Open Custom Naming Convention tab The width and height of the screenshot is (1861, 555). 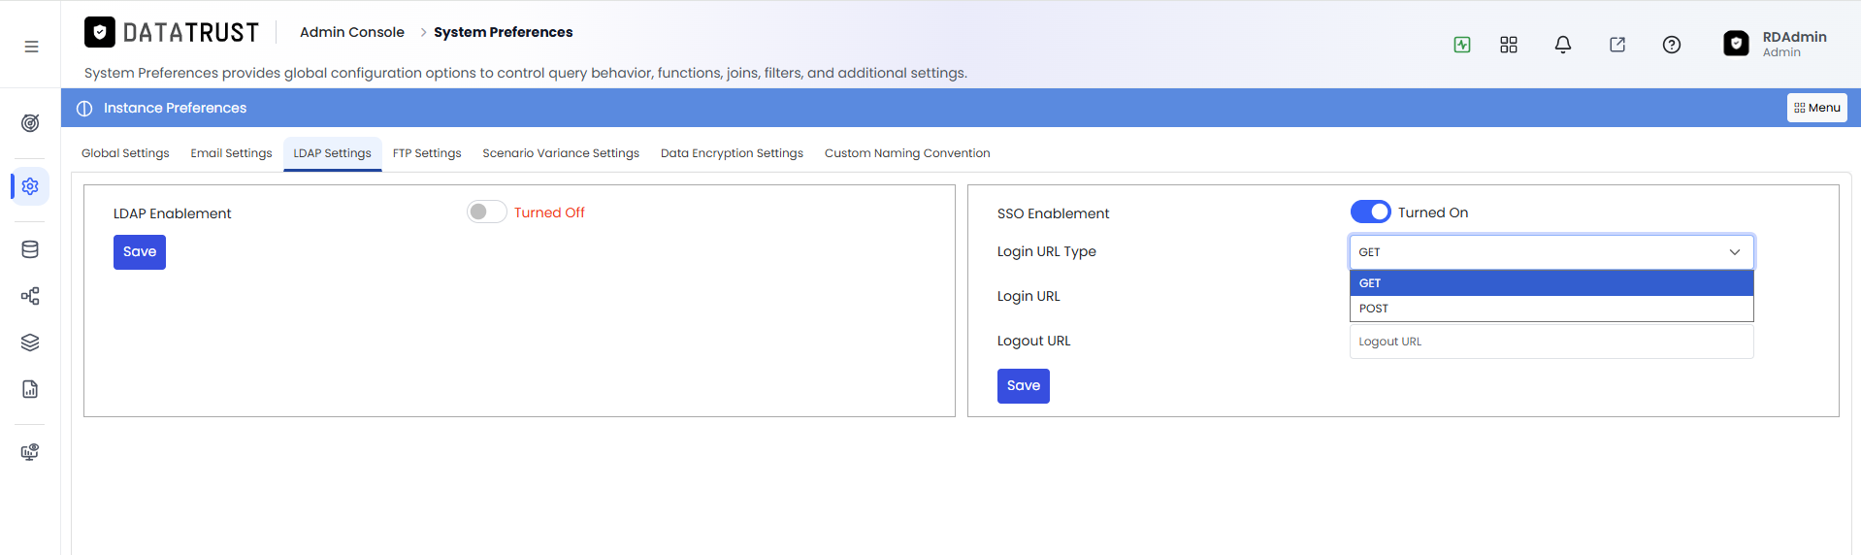coord(907,153)
